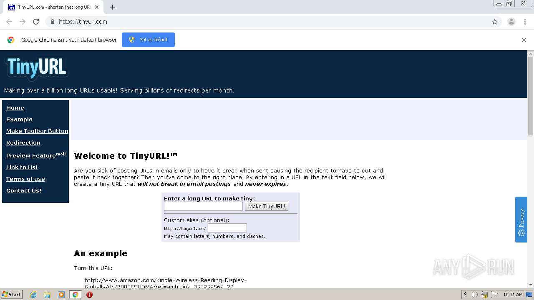The image size is (534, 300).
Task: Open the Make Toolbar Button link
Action: point(37,131)
